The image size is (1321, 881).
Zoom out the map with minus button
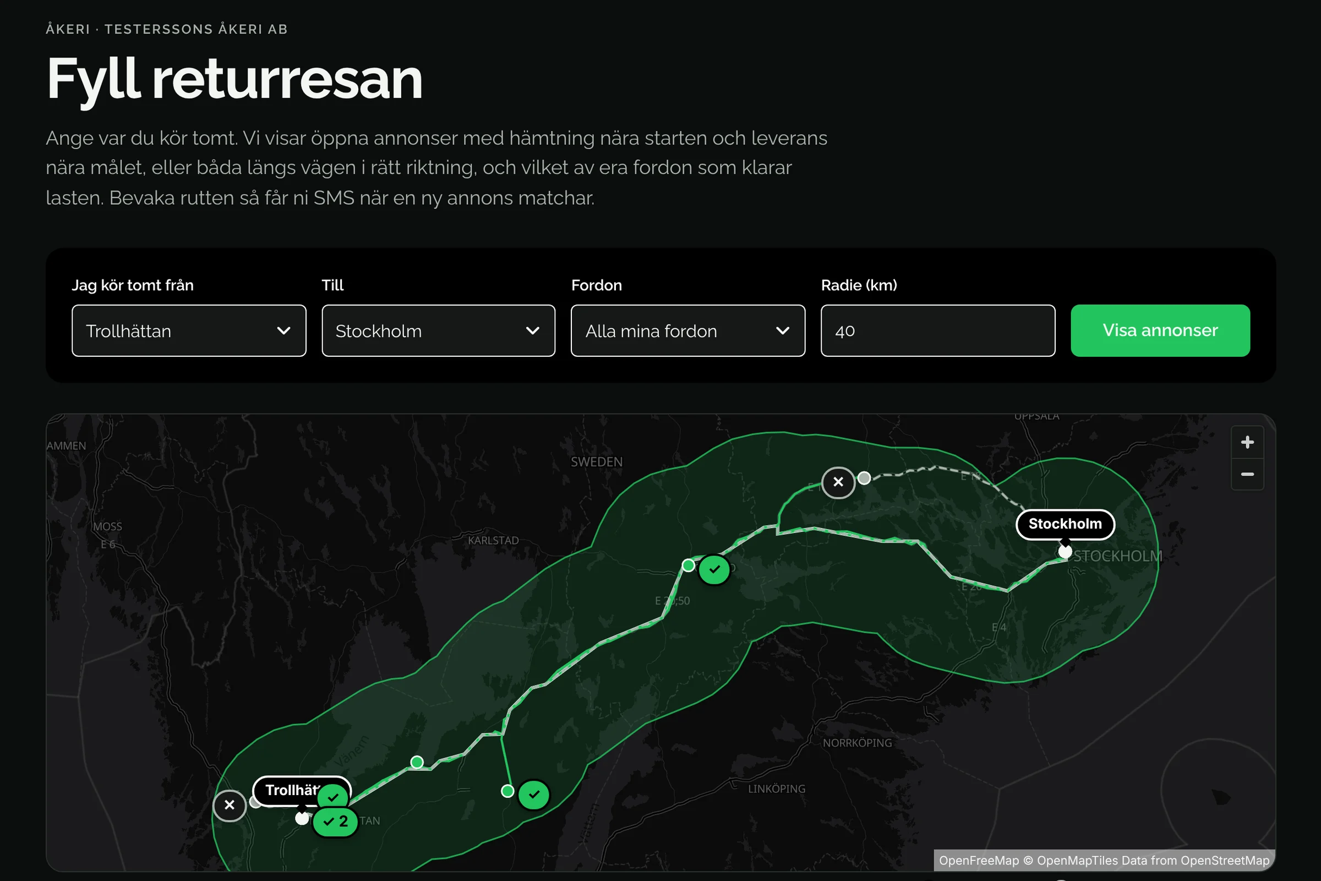click(1247, 474)
